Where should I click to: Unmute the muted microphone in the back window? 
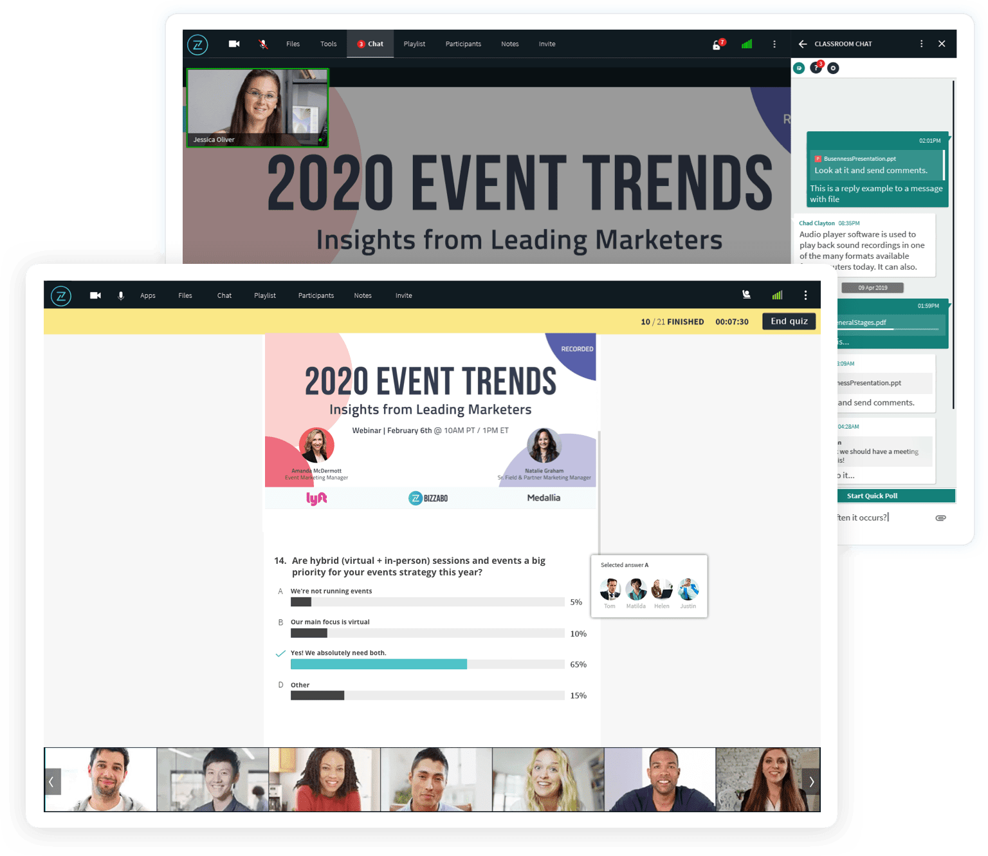[263, 44]
